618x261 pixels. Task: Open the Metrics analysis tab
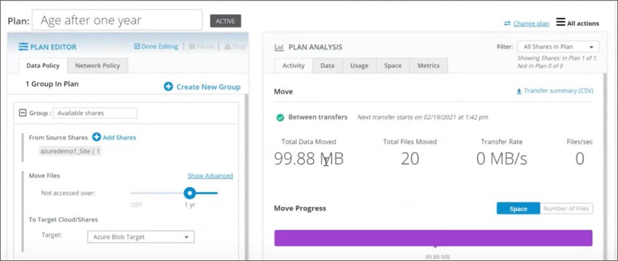click(x=428, y=66)
